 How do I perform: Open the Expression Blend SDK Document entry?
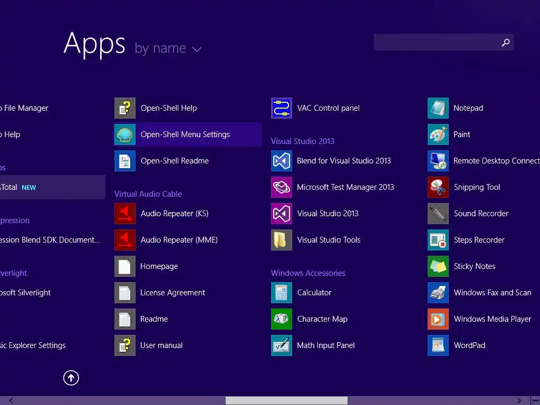(50, 240)
